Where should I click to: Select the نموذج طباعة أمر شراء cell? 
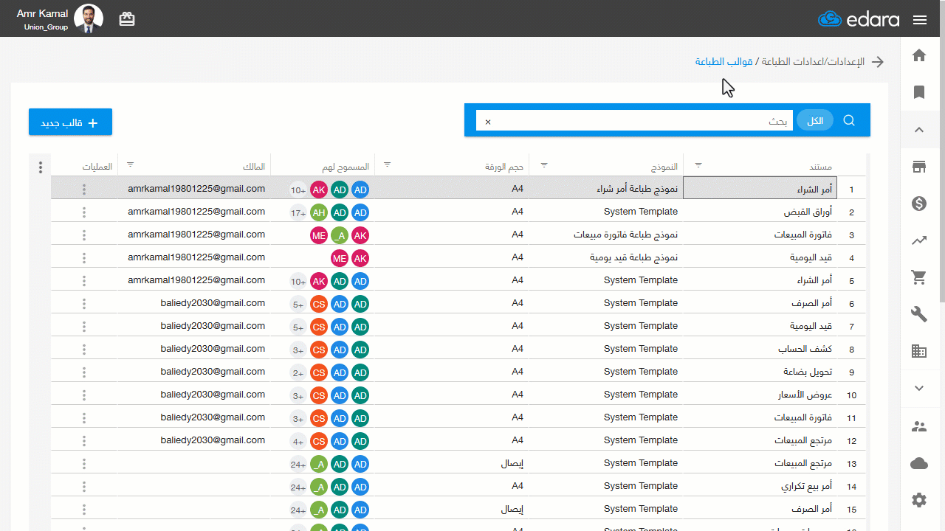click(606, 189)
